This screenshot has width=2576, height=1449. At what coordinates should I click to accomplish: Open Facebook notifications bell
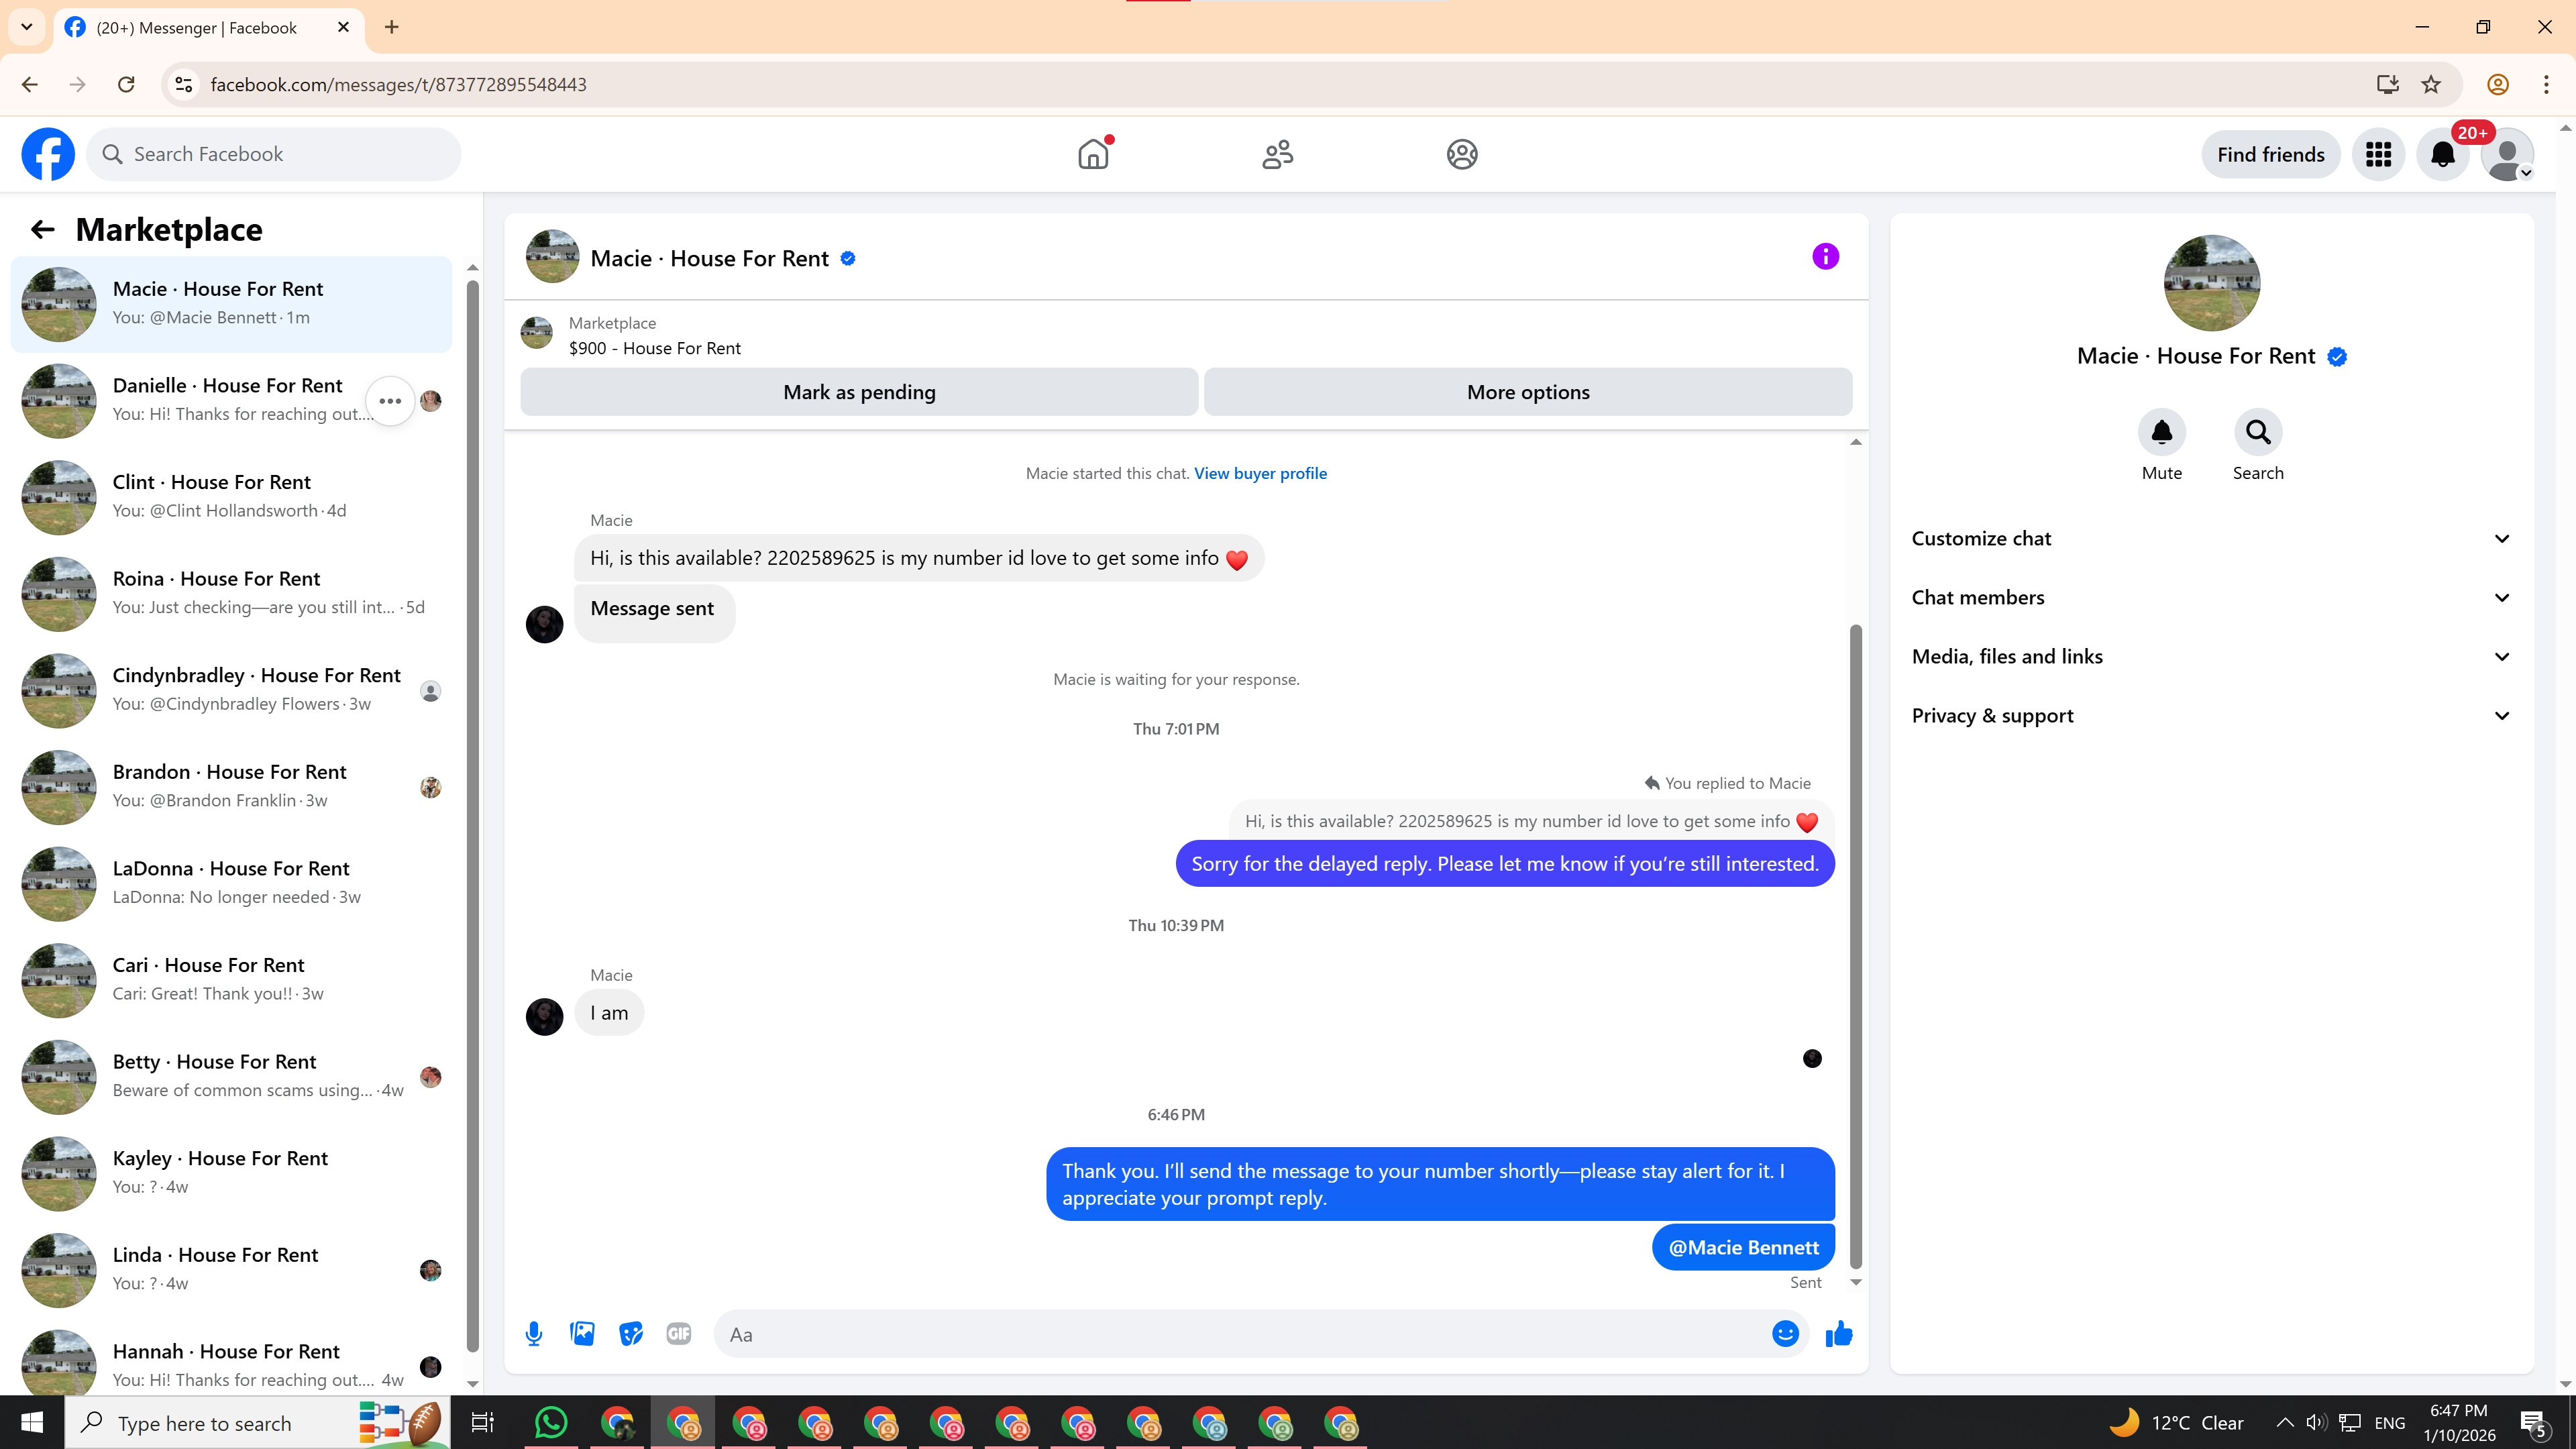point(2443,154)
